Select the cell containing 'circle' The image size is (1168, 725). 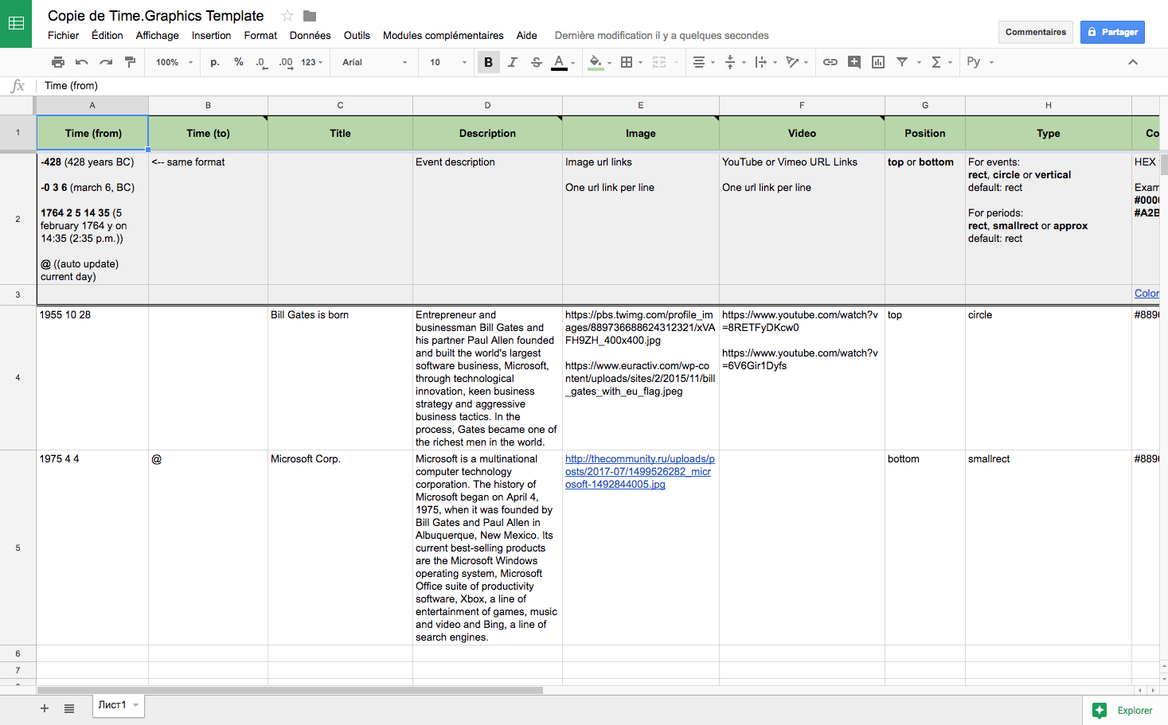[1048, 377]
